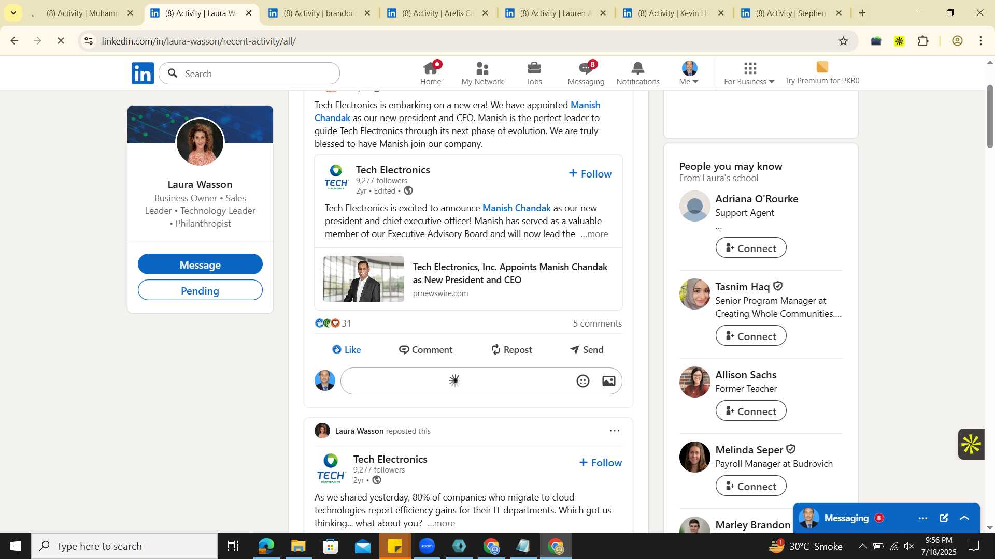995x559 pixels.
Task: Click the LinkedIn logo
Action: click(x=143, y=73)
